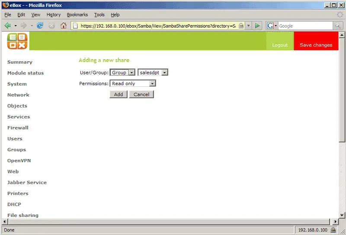Click the browser Back arrow button
This screenshot has height=235, width=346.
(8, 25)
